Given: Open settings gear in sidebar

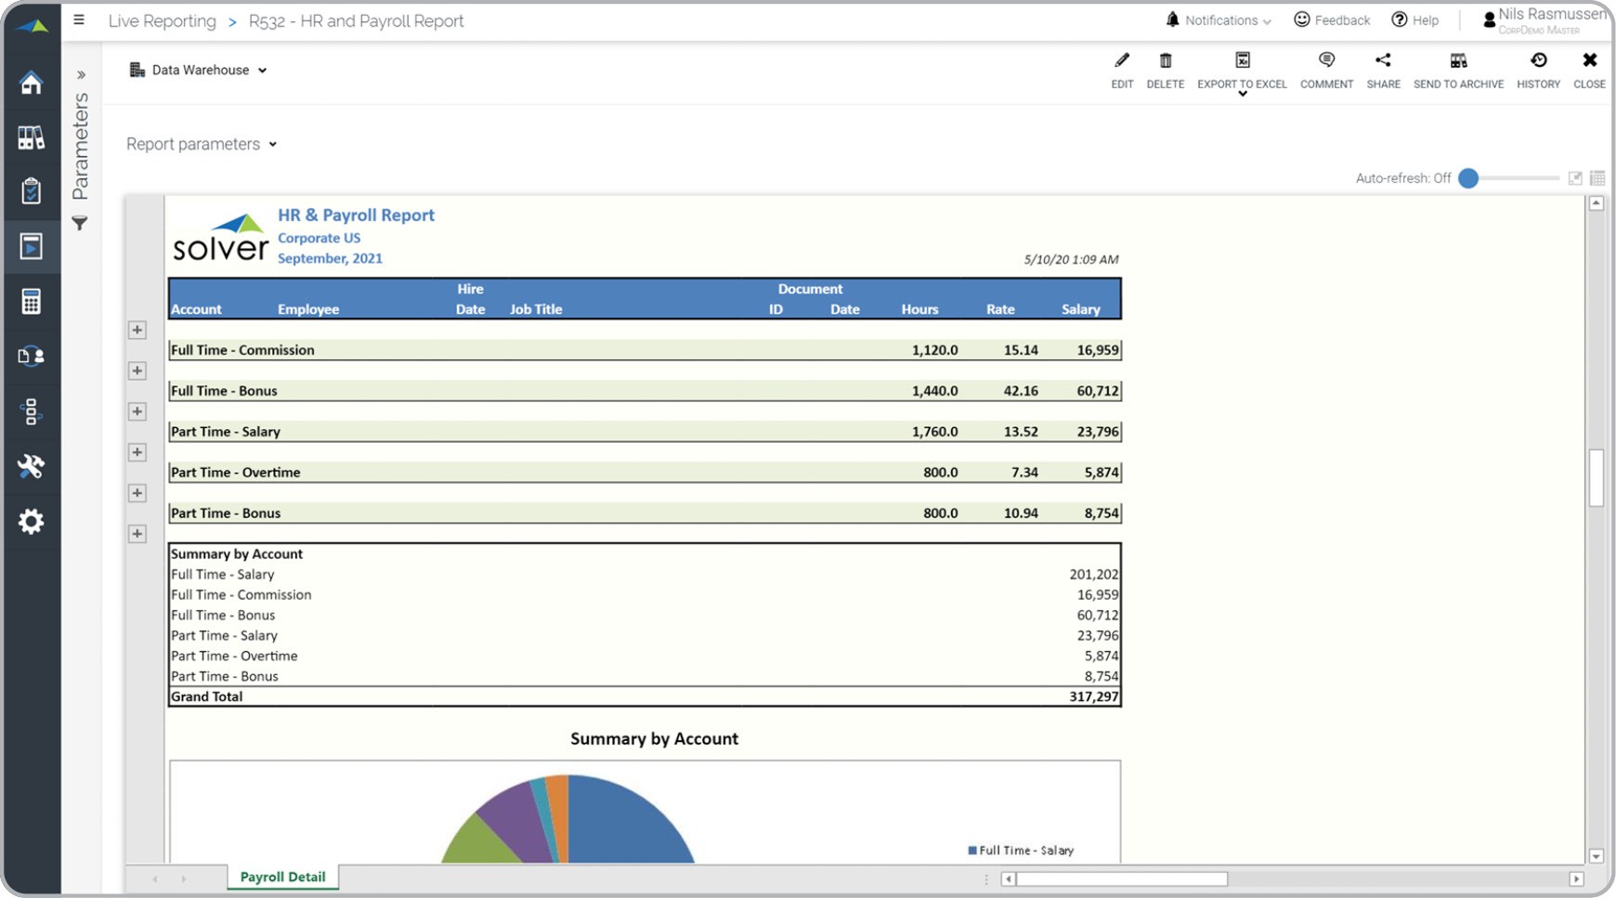Looking at the screenshot, I should coord(31,521).
